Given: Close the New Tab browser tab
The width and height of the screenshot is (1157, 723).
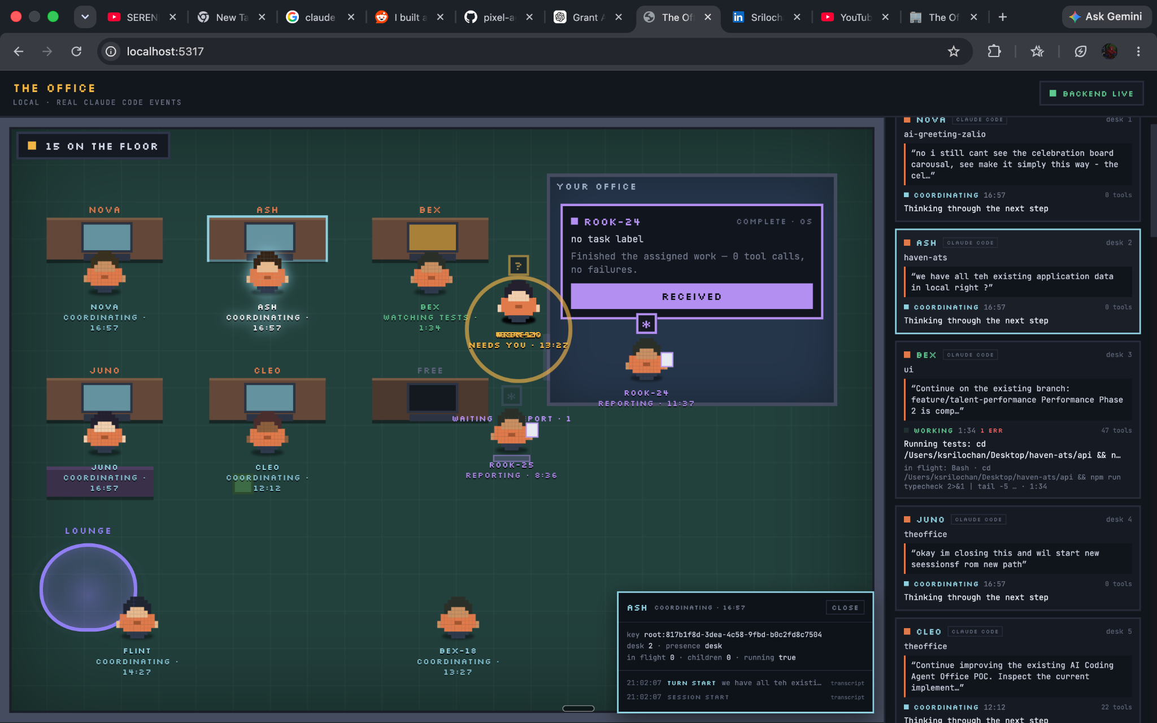Looking at the screenshot, I should click(x=262, y=17).
